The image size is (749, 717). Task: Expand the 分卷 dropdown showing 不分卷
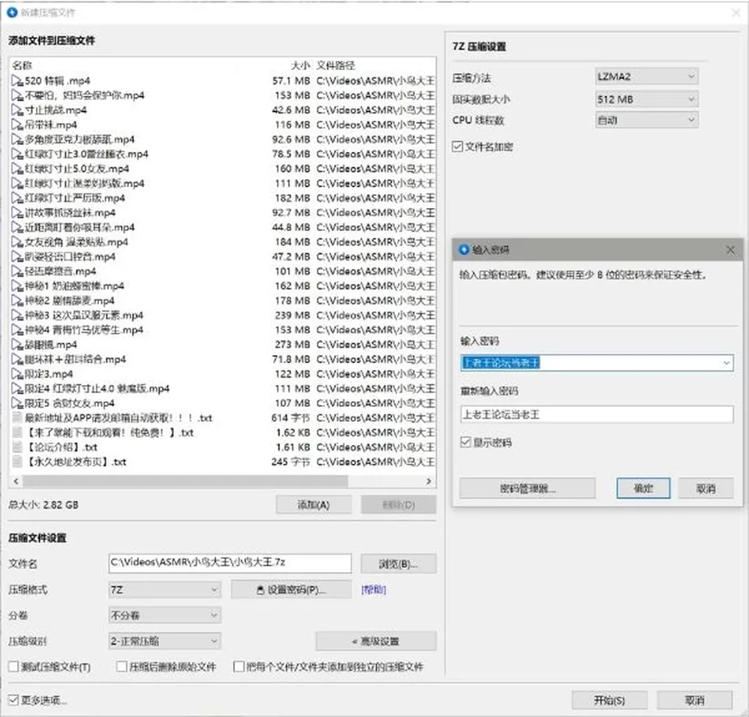pyautogui.click(x=165, y=616)
